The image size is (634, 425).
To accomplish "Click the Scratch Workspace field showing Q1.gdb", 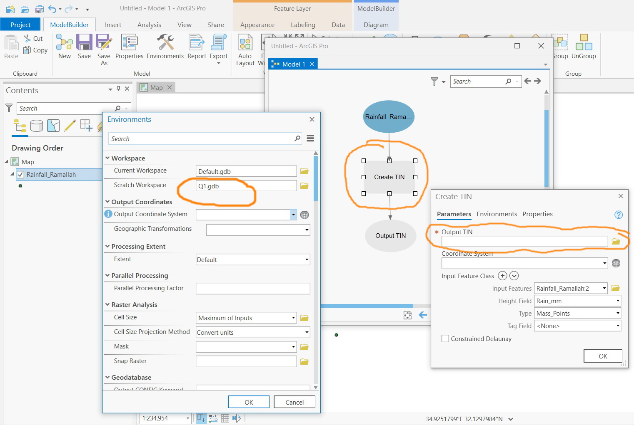I will 246,186.
